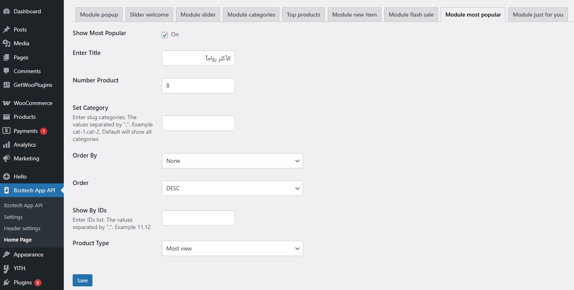The width and height of the screenshot is (574, 290).
Task: Switch to the Module flash sale tab
Action: click(411, 15)
